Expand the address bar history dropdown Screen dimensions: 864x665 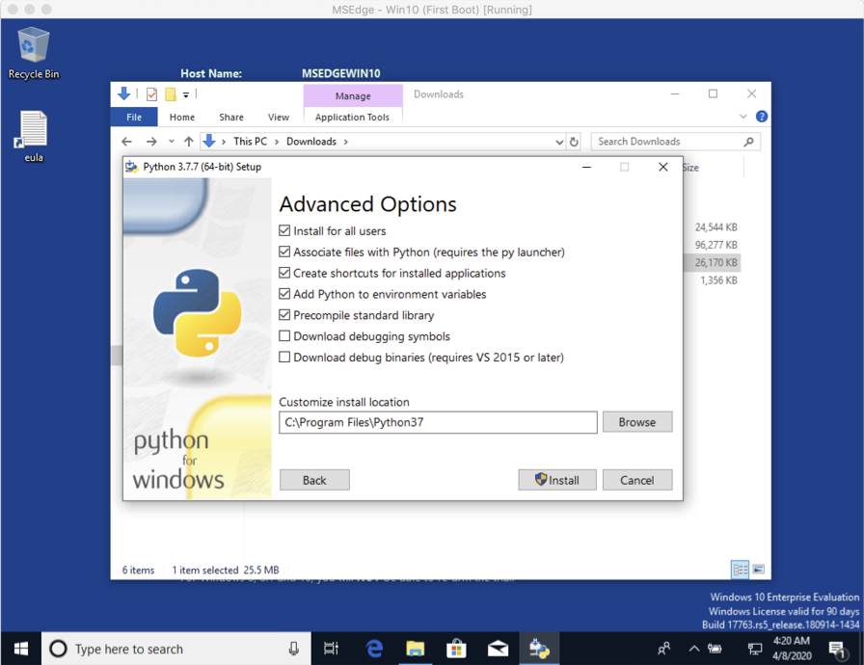pyautogui.click(x=559, y=142)
